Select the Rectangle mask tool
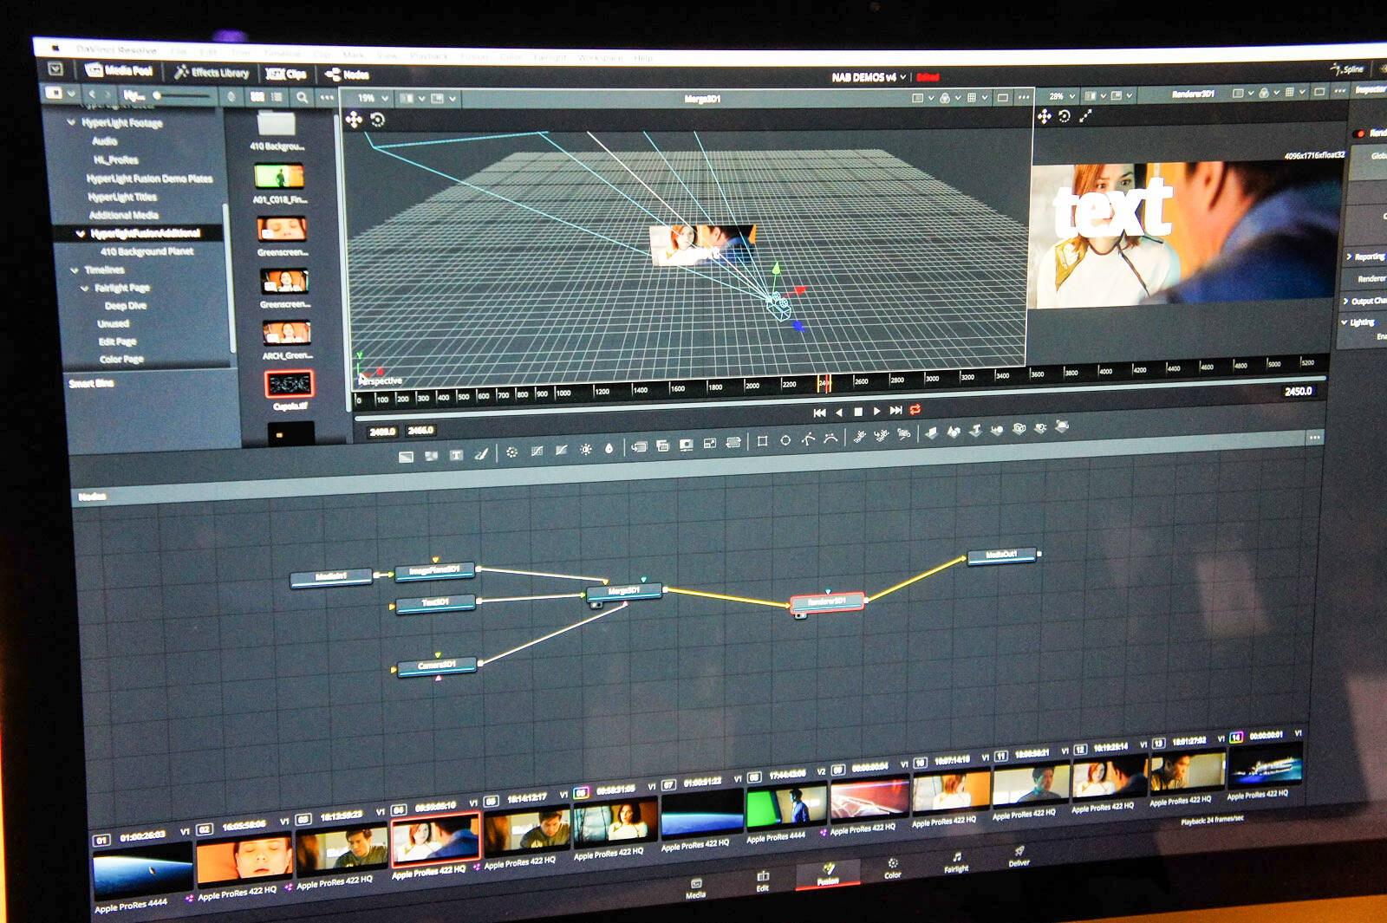This screenshot has width=1387, height=923. tap(762, 441)
